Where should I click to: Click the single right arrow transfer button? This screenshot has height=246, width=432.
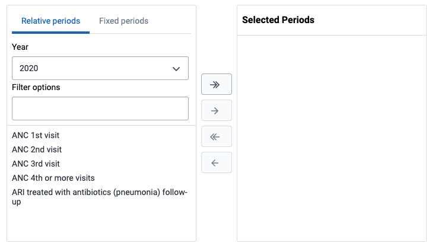[216, 110]
